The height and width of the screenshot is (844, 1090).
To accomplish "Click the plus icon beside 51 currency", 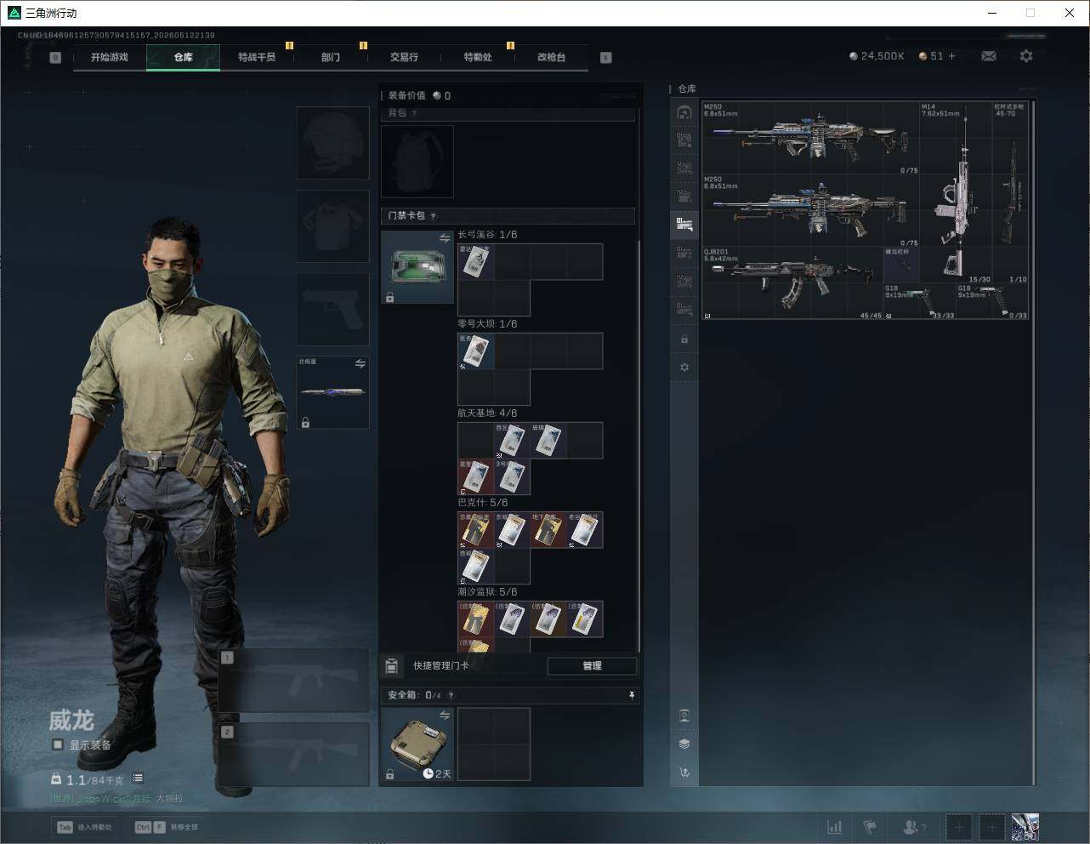I will pyautogui.click(x=951, y=56).
